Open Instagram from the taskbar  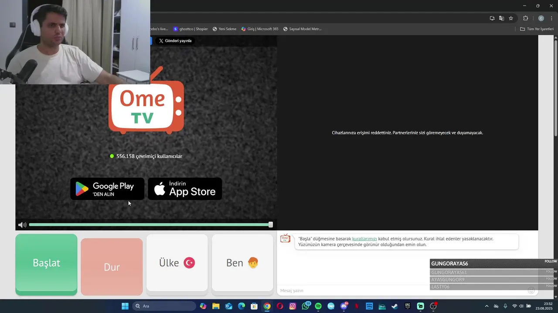click(x=293, y=306)
